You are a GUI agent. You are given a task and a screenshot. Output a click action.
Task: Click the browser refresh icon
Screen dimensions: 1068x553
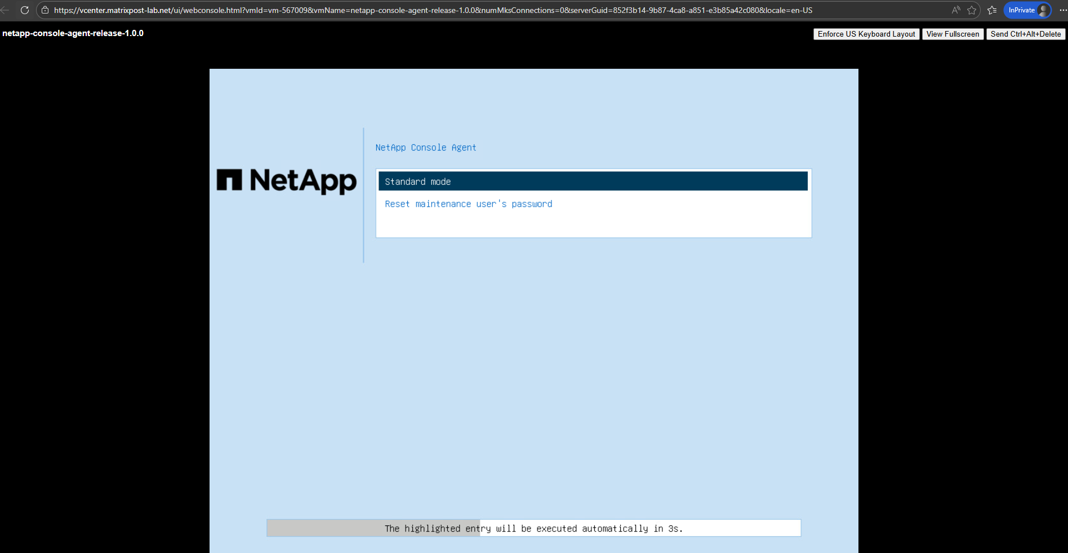click(24, 10)
